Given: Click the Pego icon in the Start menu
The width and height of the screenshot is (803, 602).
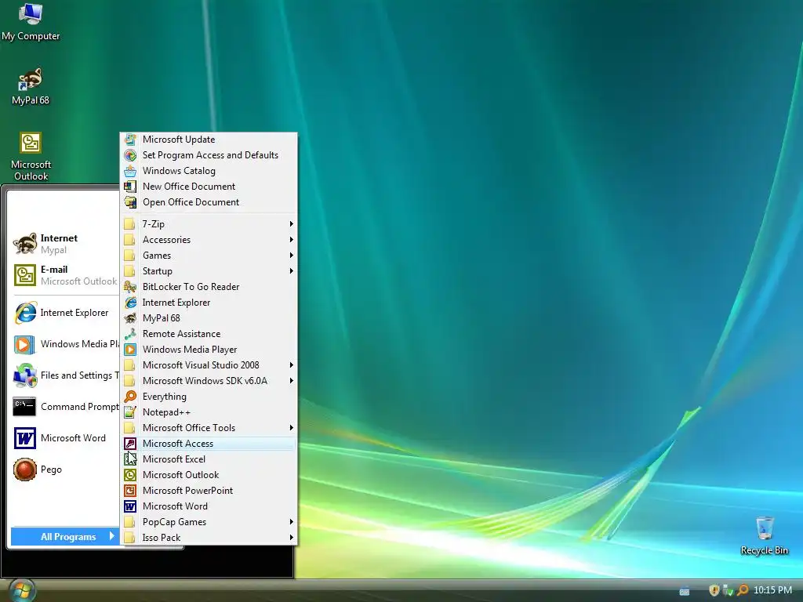Looking at the screenshot, I should 24,470.
